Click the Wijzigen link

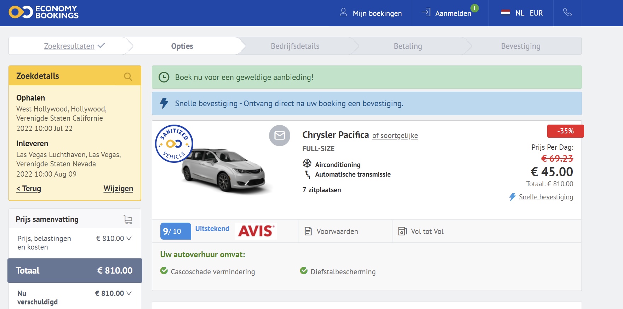[118, 189]
